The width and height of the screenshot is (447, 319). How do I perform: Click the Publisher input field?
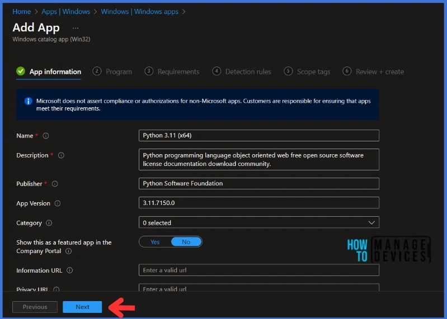pyautogui.click(x=259, y=184)
